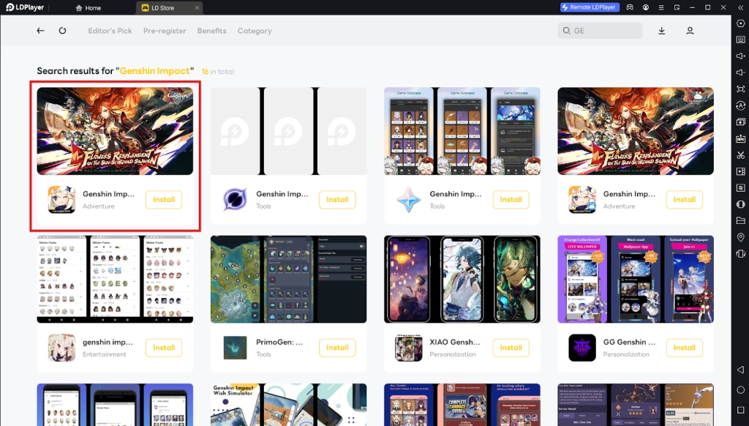Click the Android recent apps square button

pyautogui.click(x=740, y=410)
